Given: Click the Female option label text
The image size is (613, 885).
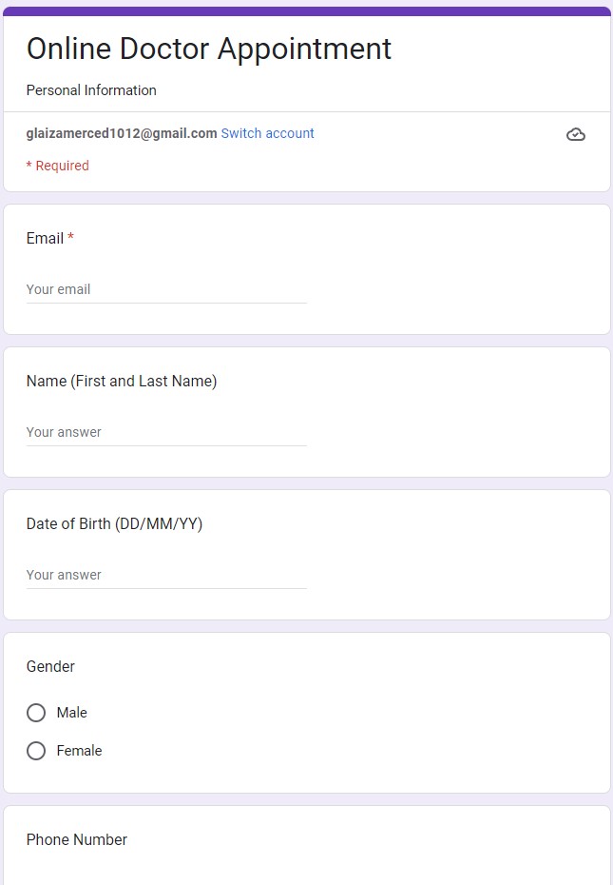Looking at the screenshot, I should [79, 751].
